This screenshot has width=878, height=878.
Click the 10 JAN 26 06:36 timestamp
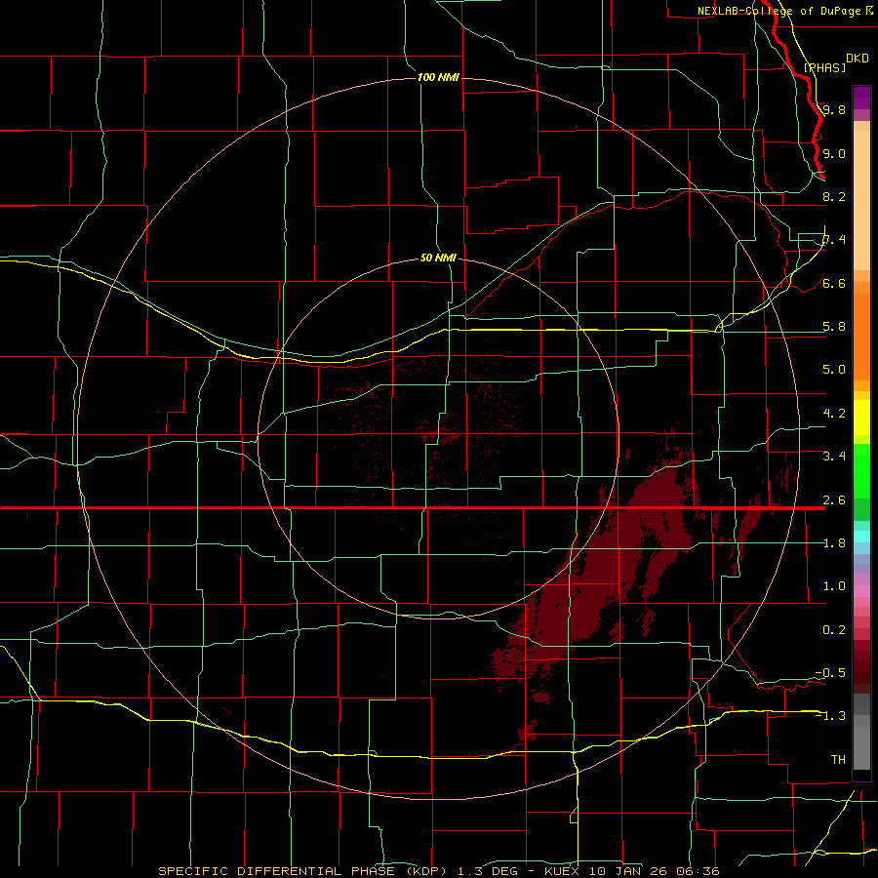(654, 871)
